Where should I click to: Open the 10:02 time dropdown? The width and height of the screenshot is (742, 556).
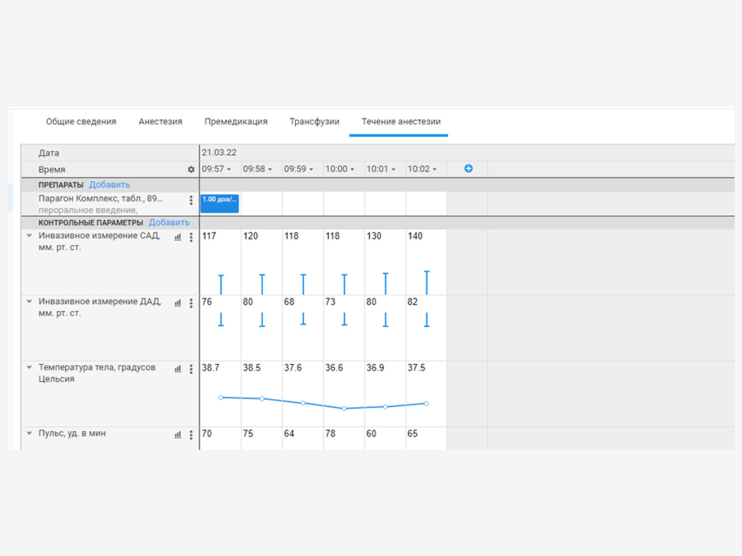coord(422,169)
